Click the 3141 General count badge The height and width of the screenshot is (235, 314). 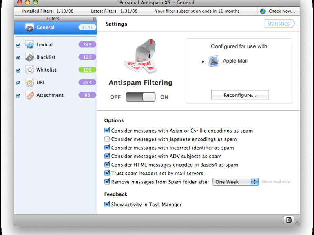click(x=87, y=28)
